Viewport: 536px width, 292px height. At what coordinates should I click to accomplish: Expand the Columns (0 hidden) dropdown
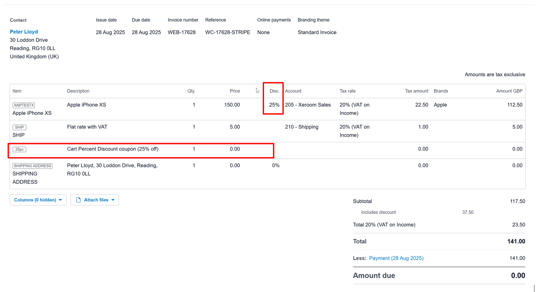click(x=38, y=200)
